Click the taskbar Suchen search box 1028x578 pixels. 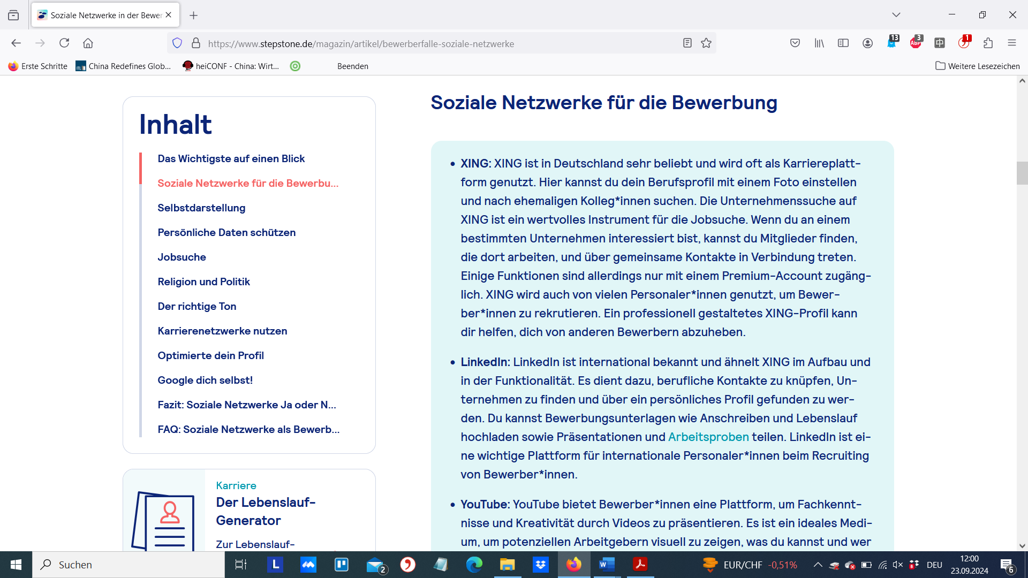point(128,565)
